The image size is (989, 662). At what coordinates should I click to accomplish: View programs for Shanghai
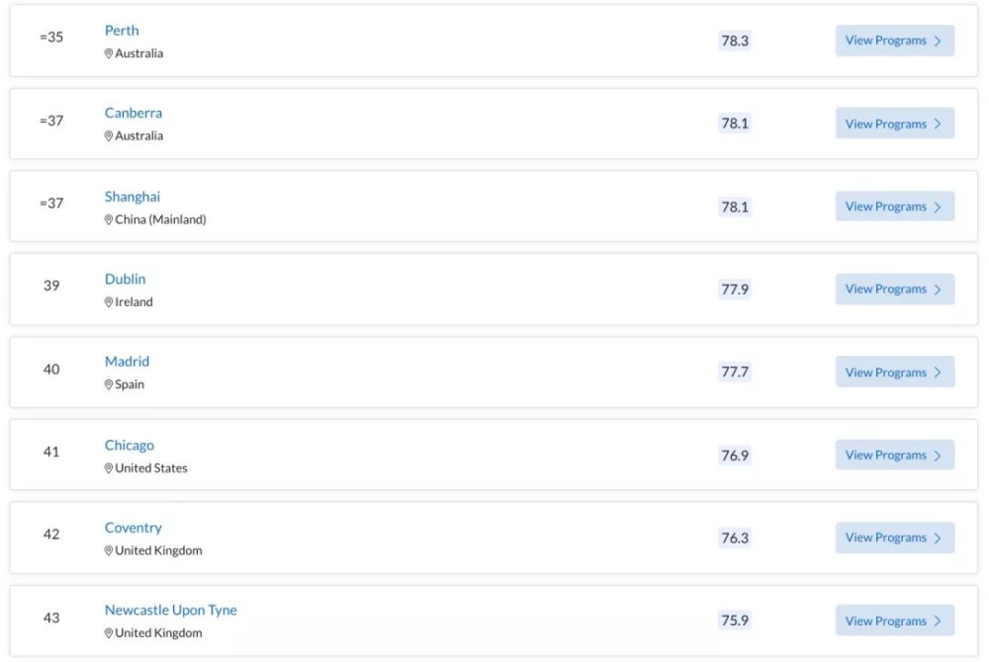[894, 207]
